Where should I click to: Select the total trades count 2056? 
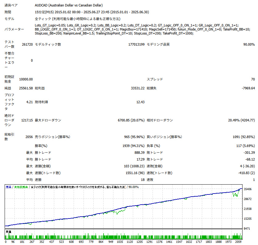[x=29, y=137]
